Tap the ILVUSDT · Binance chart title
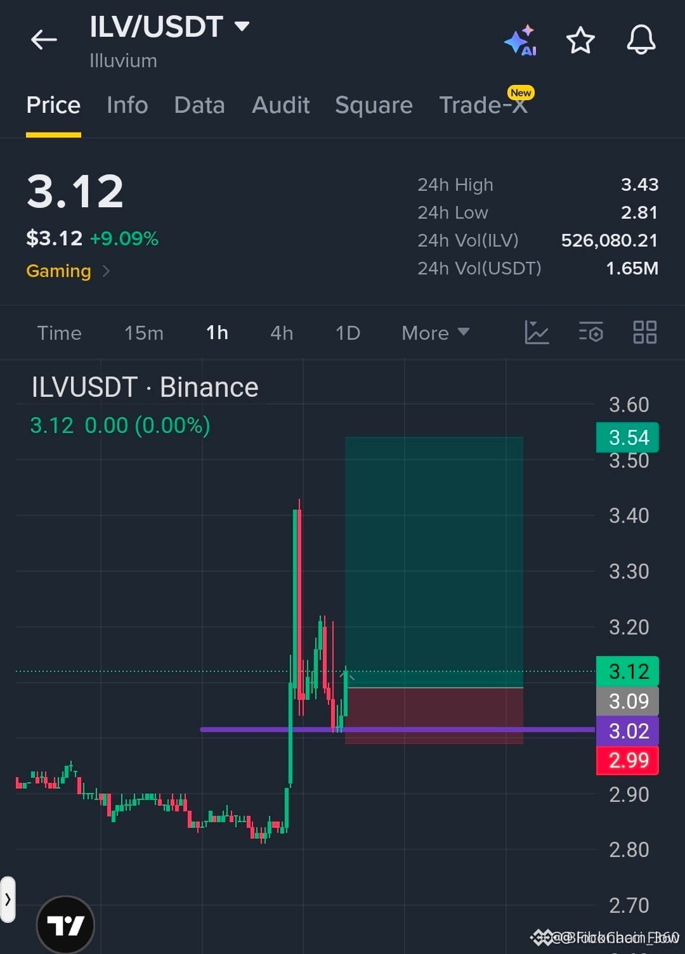The image size is (685, 954). tap(145, 387)
